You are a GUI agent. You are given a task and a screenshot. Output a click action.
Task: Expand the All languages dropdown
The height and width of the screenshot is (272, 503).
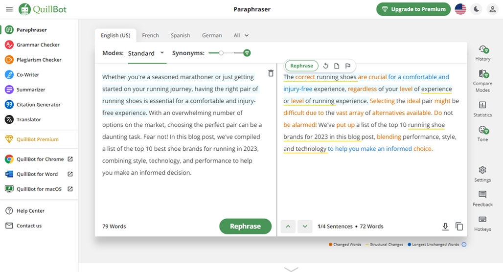pos(241,35)
